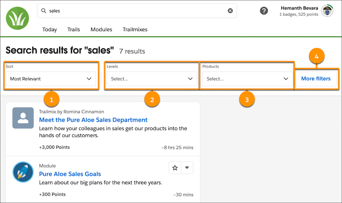
Task: Switch to the Trailmixes tab
Action: tap(135, 29)
